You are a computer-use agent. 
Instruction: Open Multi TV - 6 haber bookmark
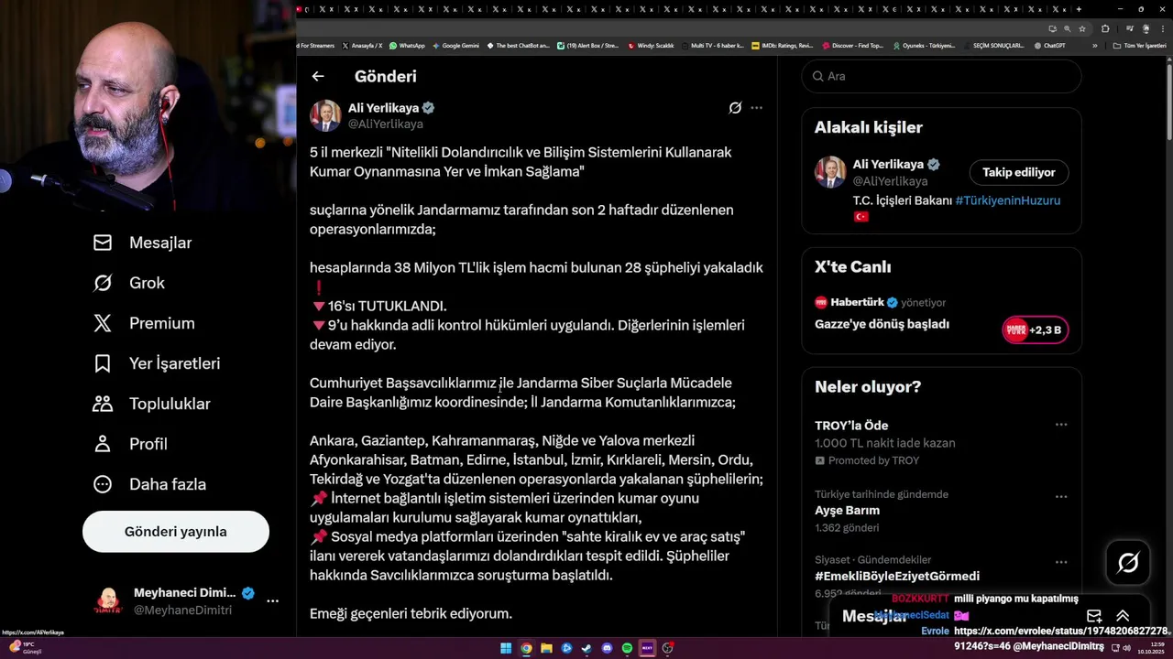[x=713, y=45]
